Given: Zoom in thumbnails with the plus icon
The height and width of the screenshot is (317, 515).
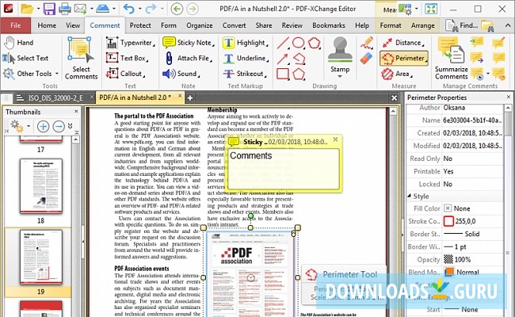Looking at the screenshot, I should [x=43, y=126].
